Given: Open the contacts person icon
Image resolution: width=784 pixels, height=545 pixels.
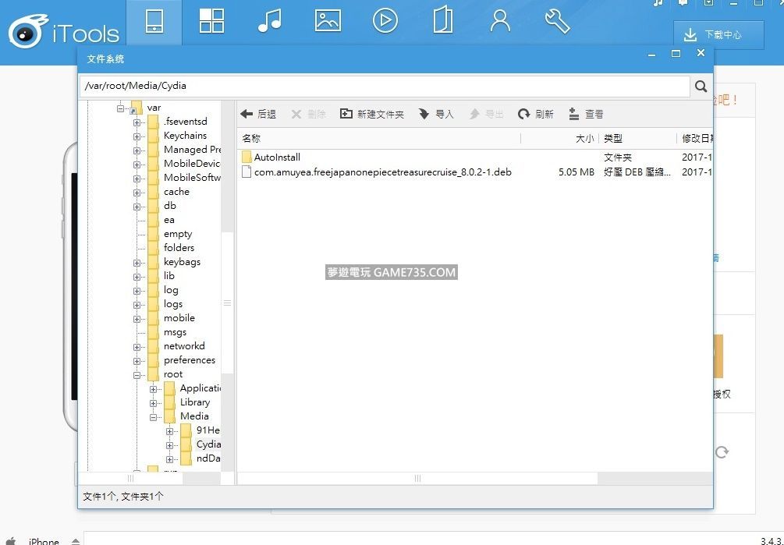Looking at the screenshot, I should tap(500, 21).
